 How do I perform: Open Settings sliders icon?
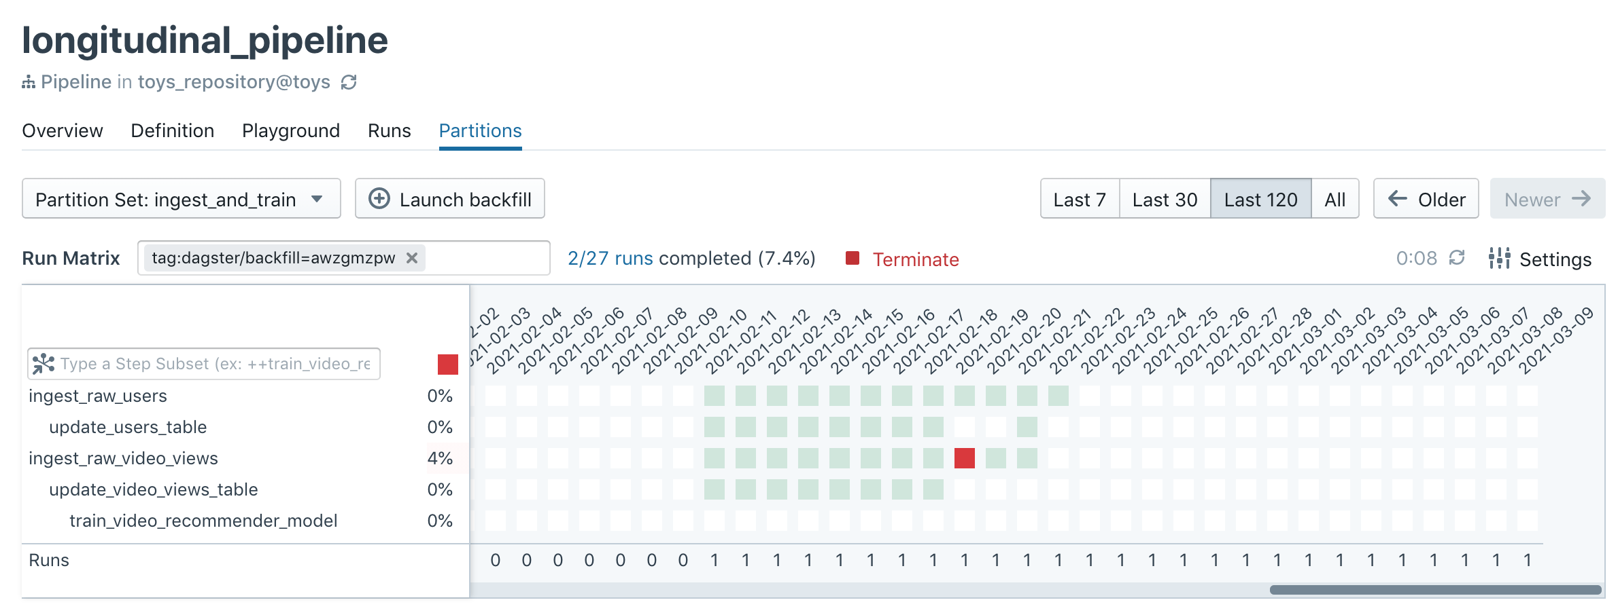[x=1499, y=258]
